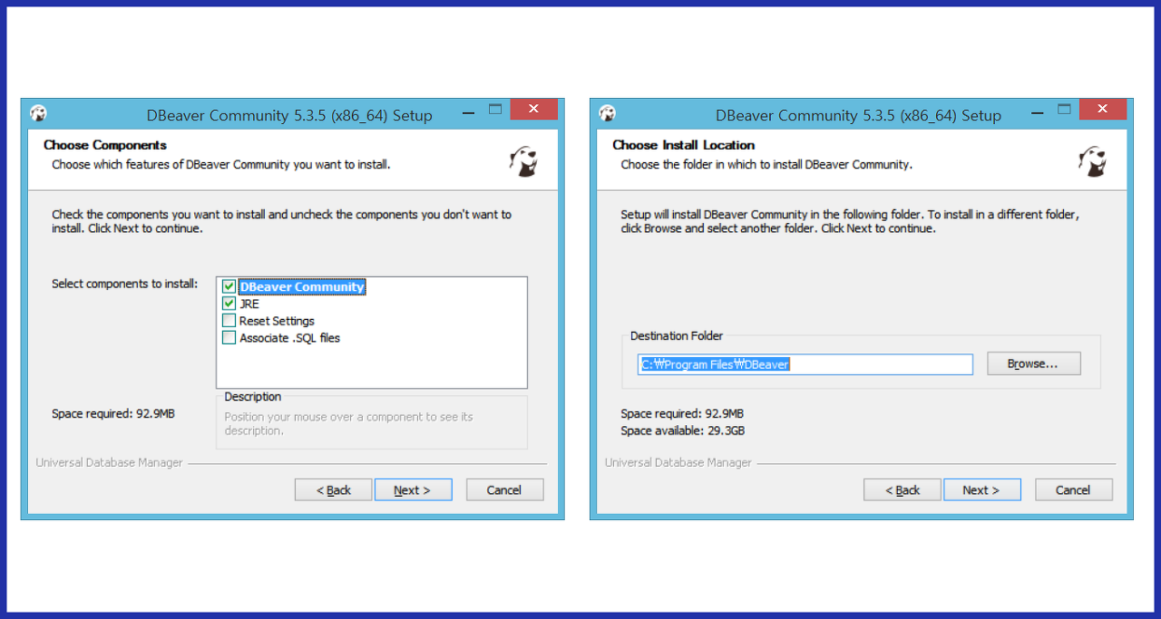
Task: Select the 'Reset Settings' label text
Action: [277, 321]
